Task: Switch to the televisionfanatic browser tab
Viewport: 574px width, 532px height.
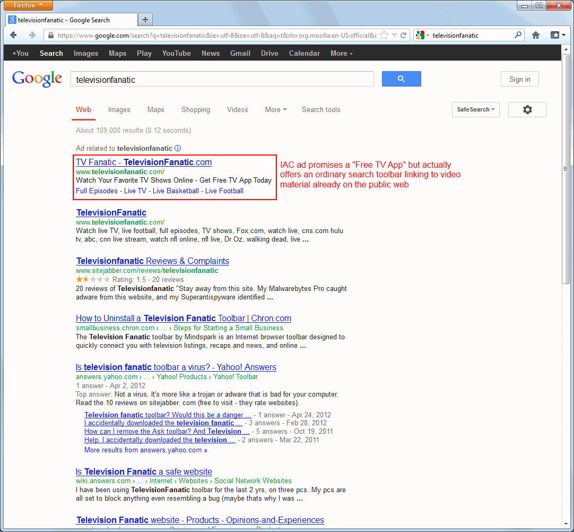Action: pos(72,20)
